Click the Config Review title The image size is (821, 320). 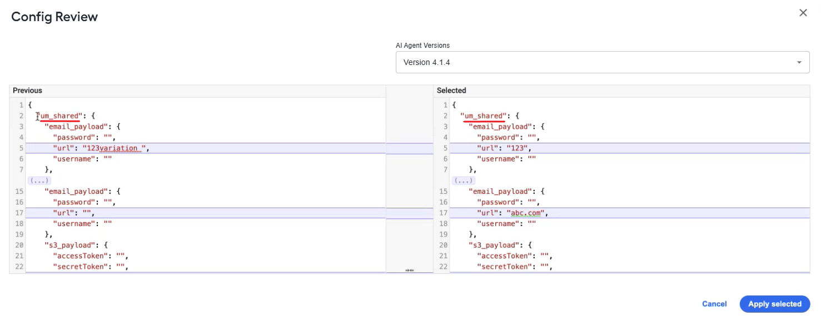(x=54, y=17)
